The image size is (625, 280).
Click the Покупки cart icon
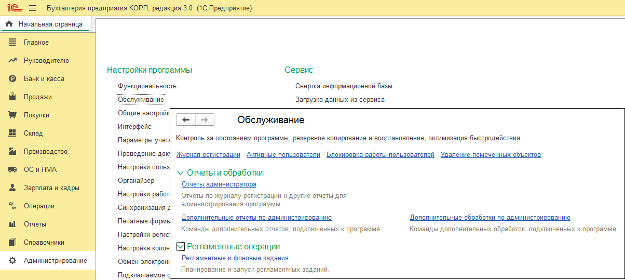pyautogui.click(x=13, y=115)
